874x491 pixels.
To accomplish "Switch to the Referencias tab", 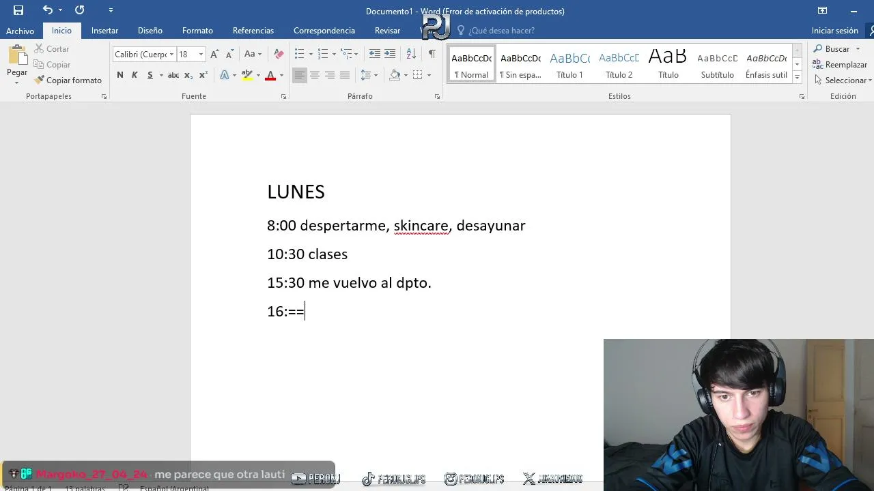I will 253,31.
